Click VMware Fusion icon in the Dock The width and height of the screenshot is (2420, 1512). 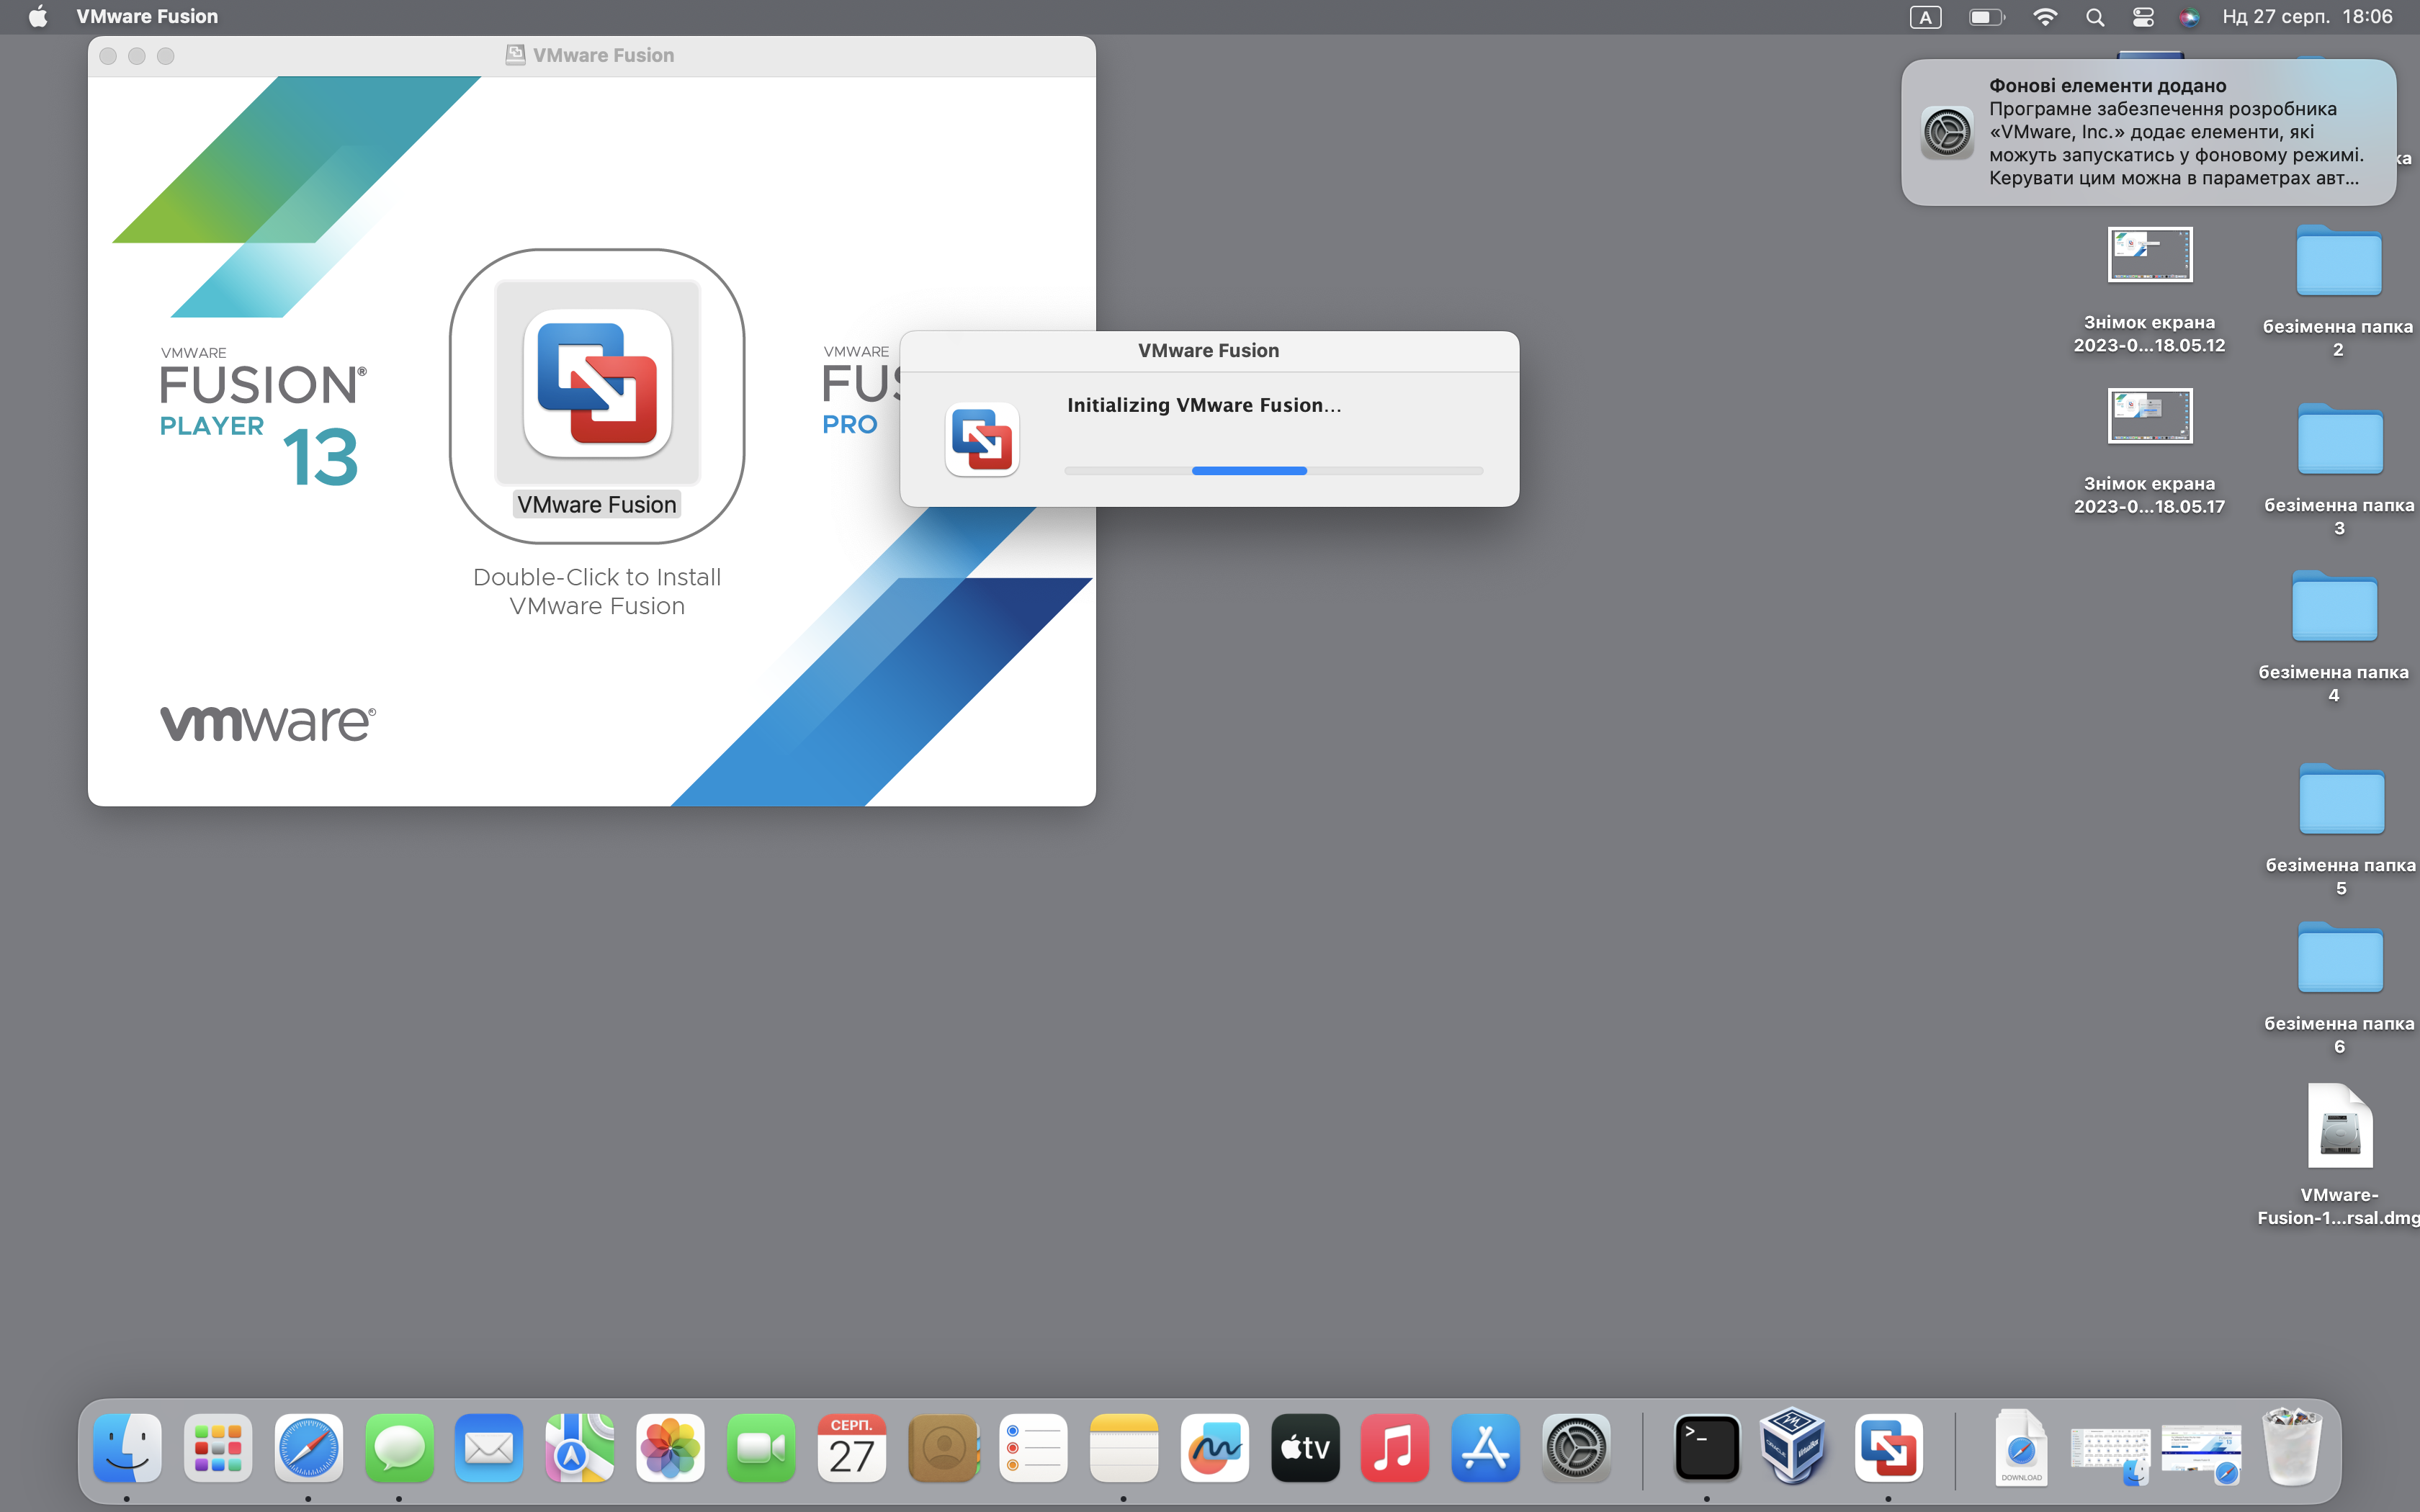click(1888, 1447)
